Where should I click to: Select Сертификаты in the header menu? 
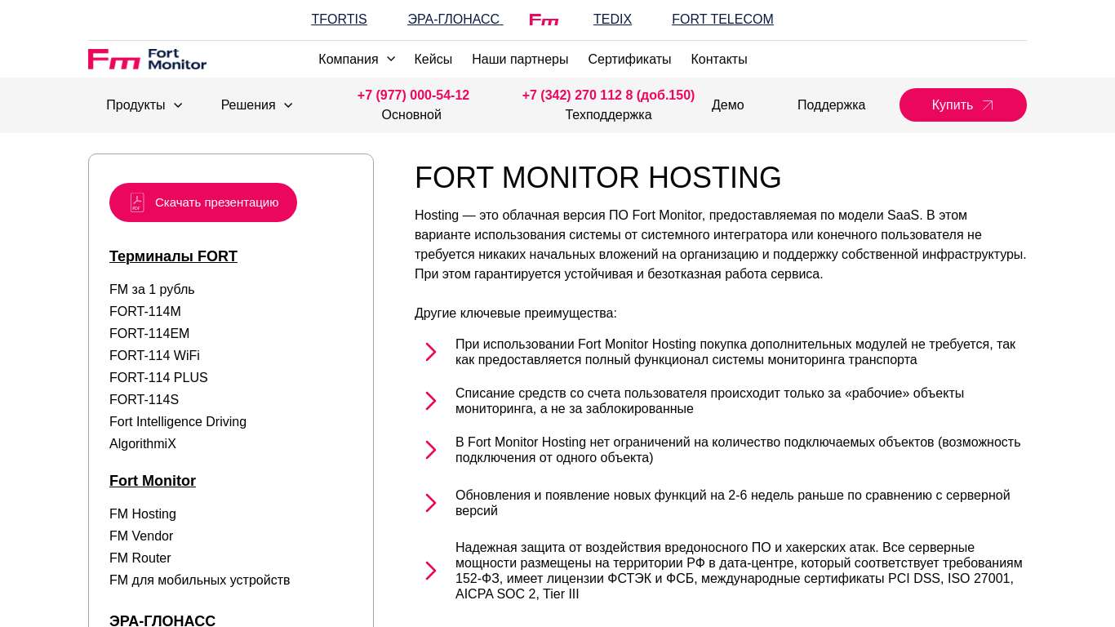point(629,59)
